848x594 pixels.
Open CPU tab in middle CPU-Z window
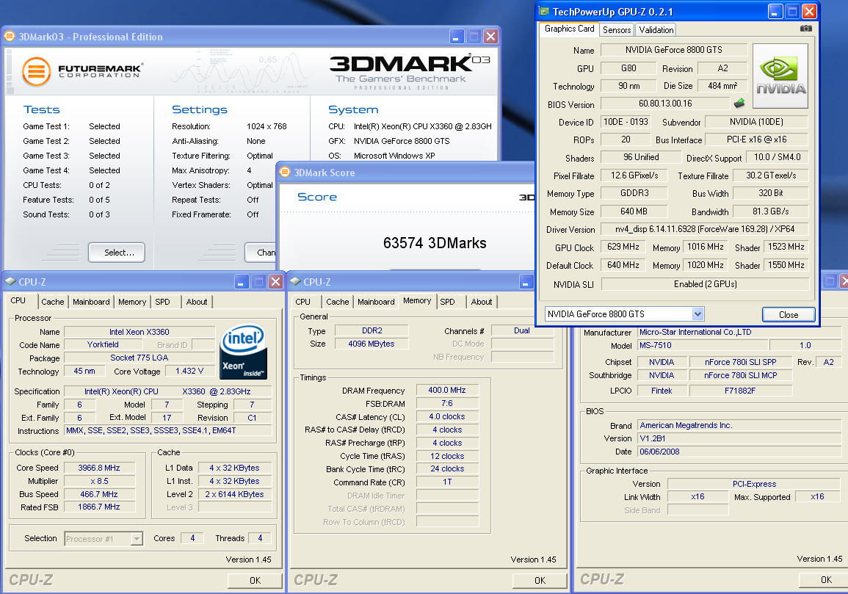pos(302,302)
